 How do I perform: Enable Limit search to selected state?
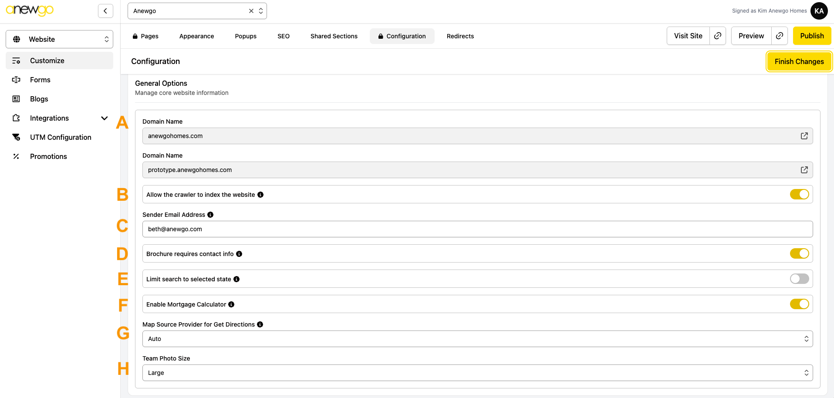pyautogui.click(x=799, y=279)
